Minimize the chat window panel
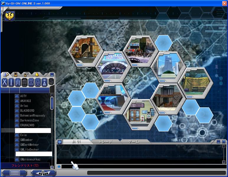This screenshot has height=177, width=228. 218,142
